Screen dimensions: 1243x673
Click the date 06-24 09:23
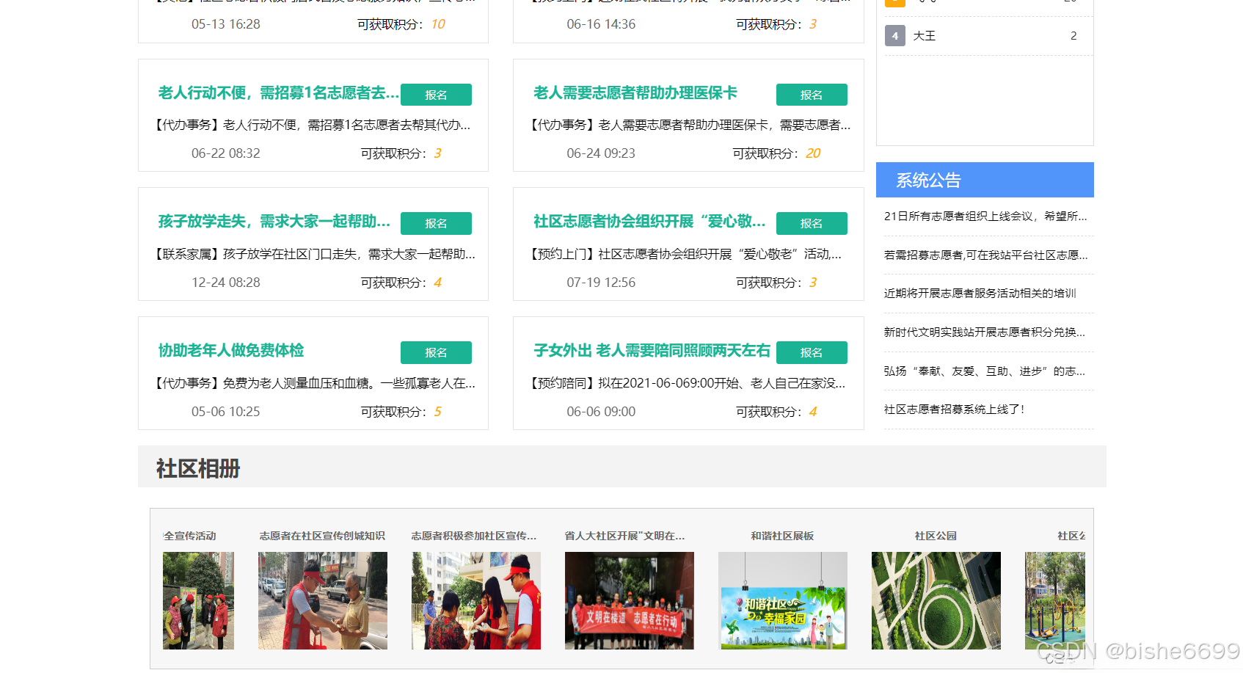coord(601,153)
